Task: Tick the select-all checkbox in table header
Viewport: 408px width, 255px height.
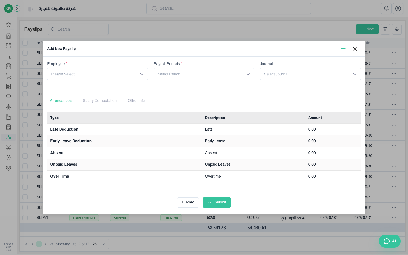Action: coord(25,43)
